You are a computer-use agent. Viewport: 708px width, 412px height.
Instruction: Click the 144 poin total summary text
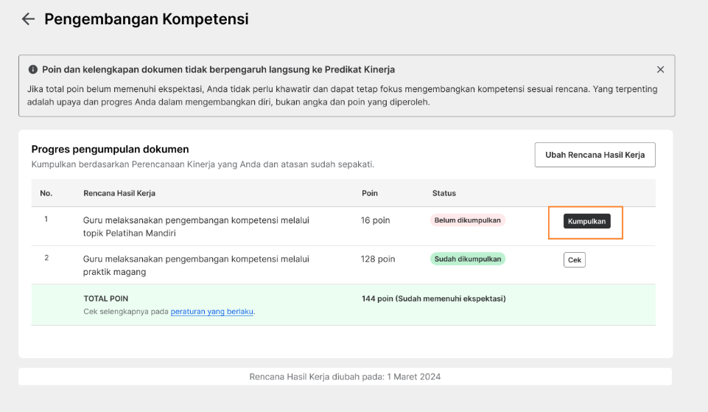click(x=433, y=298)
